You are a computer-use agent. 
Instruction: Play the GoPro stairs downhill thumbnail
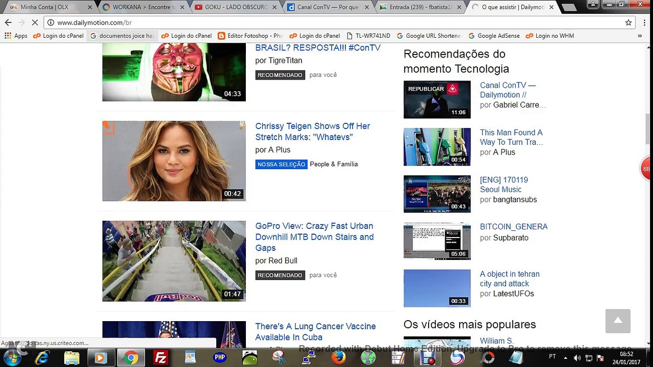pyautogui.click(x=174, y=261)
